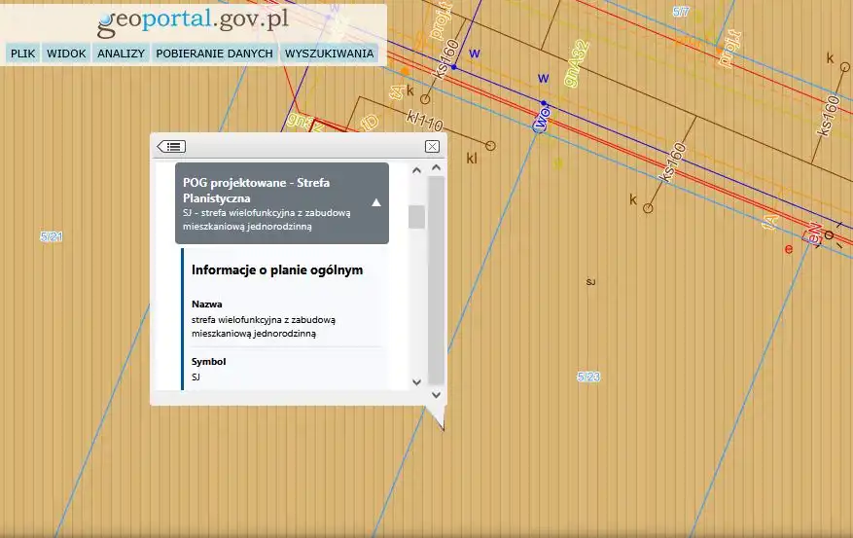
Task: Close the plan information popup
Action: [x=432, y=147]
